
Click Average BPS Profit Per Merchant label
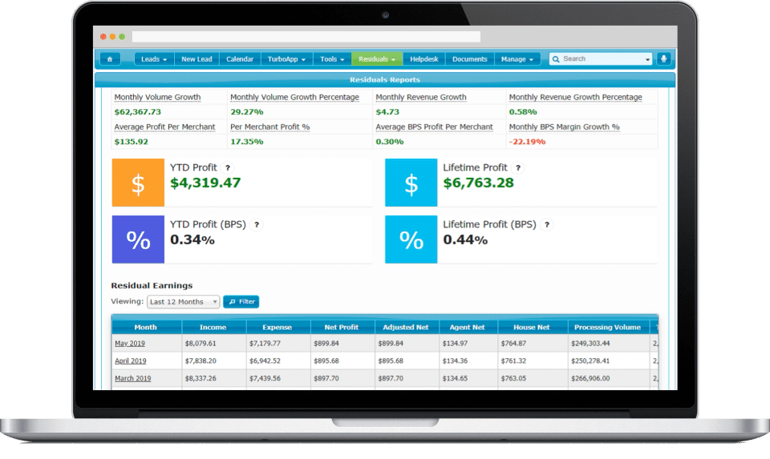pyautogui.click(x=434, y=127)
